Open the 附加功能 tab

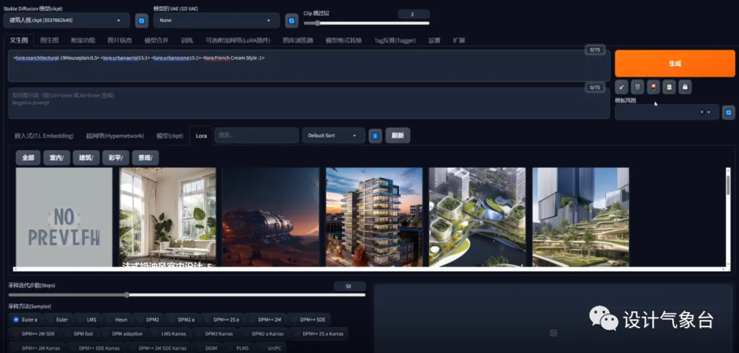point(83,40)
